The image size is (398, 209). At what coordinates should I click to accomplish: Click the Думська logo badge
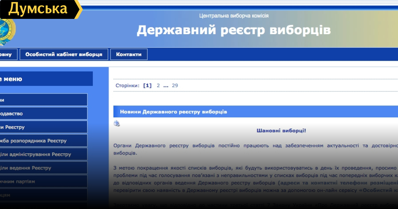coord(38,9)
